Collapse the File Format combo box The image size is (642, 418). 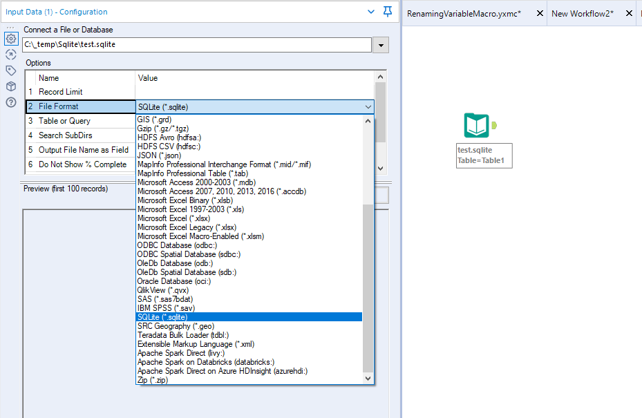click(368, 107)
